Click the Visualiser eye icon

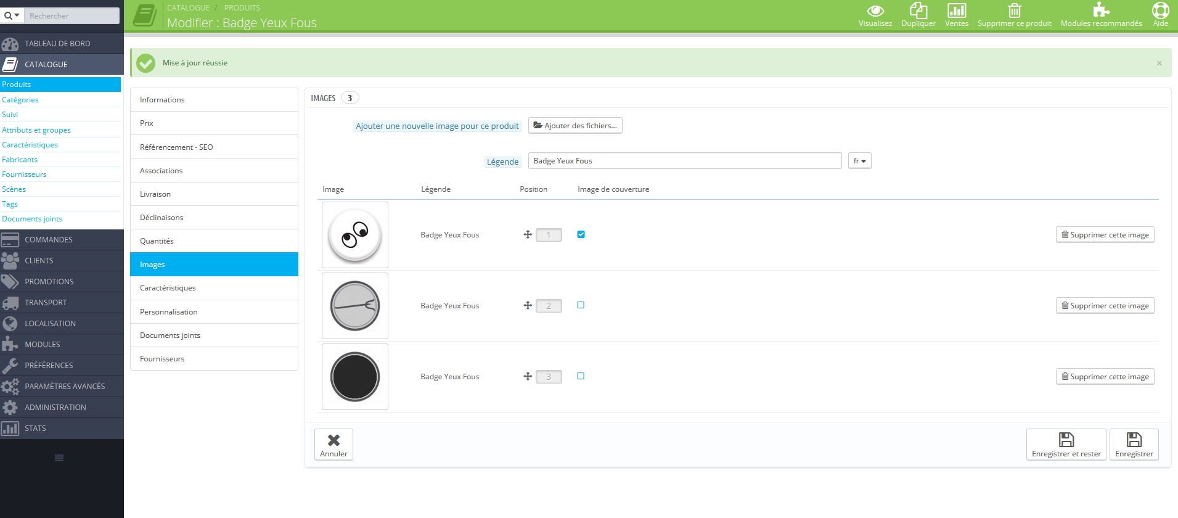(875, 10)
